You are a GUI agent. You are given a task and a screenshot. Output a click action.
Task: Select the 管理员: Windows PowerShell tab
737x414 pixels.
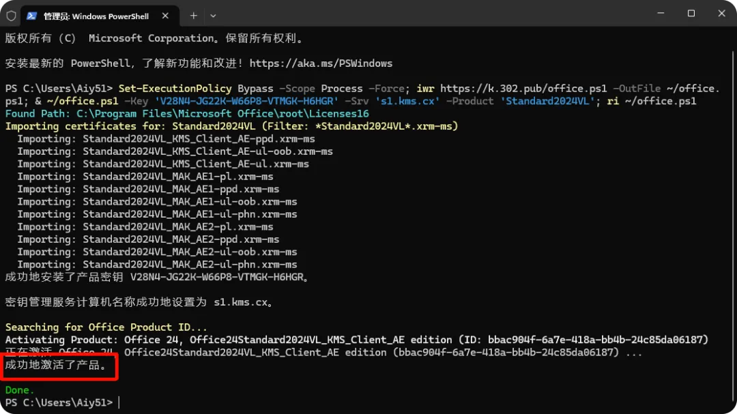(x=100, y=16)
